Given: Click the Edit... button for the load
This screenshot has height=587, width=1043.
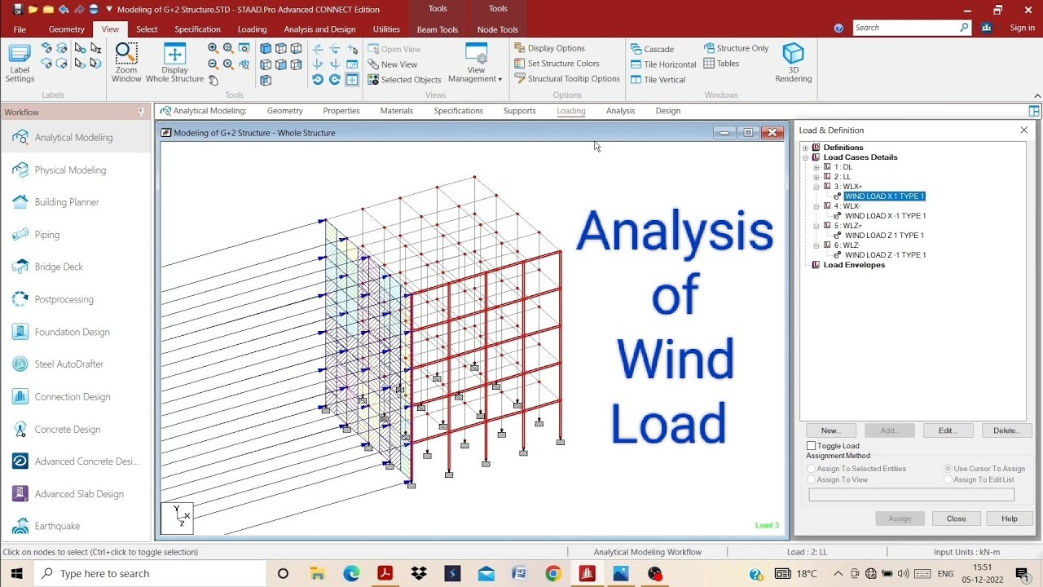Looking at the screenshot, I should pos(948,430).
